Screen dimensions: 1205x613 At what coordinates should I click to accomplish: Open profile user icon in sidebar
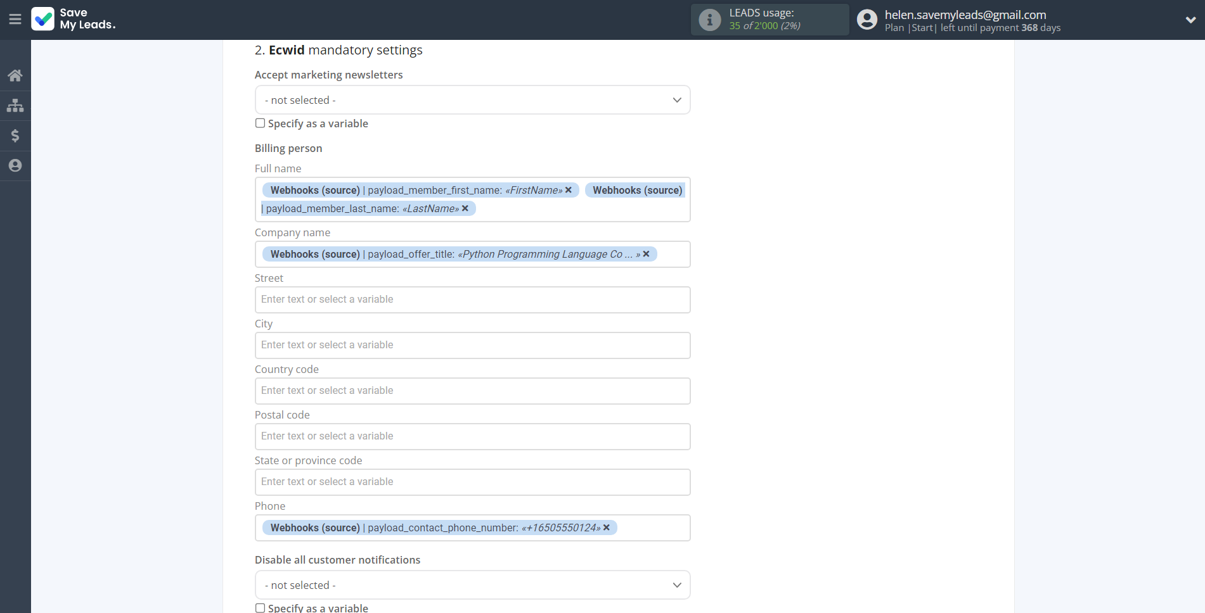[15, 165]
